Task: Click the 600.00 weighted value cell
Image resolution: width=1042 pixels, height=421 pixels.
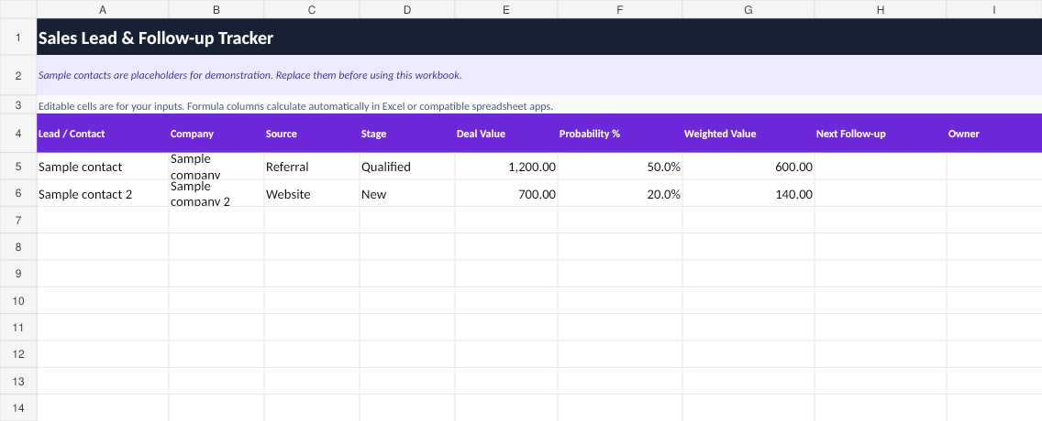Action: [748, 167]
